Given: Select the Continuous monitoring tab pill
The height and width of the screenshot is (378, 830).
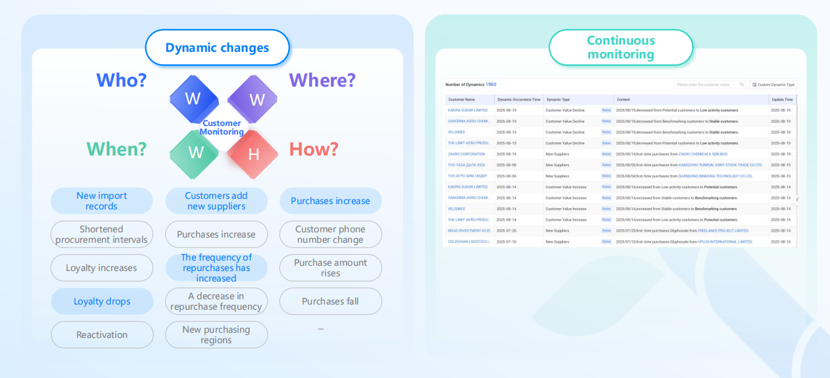Looking at the screenshot, I should (x=621, y=47).
